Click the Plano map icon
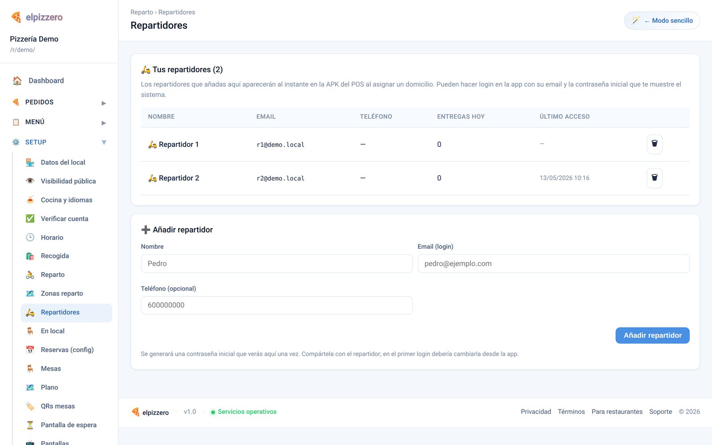The width and height of the screenshot is (712, 445). tap(30, 387)
